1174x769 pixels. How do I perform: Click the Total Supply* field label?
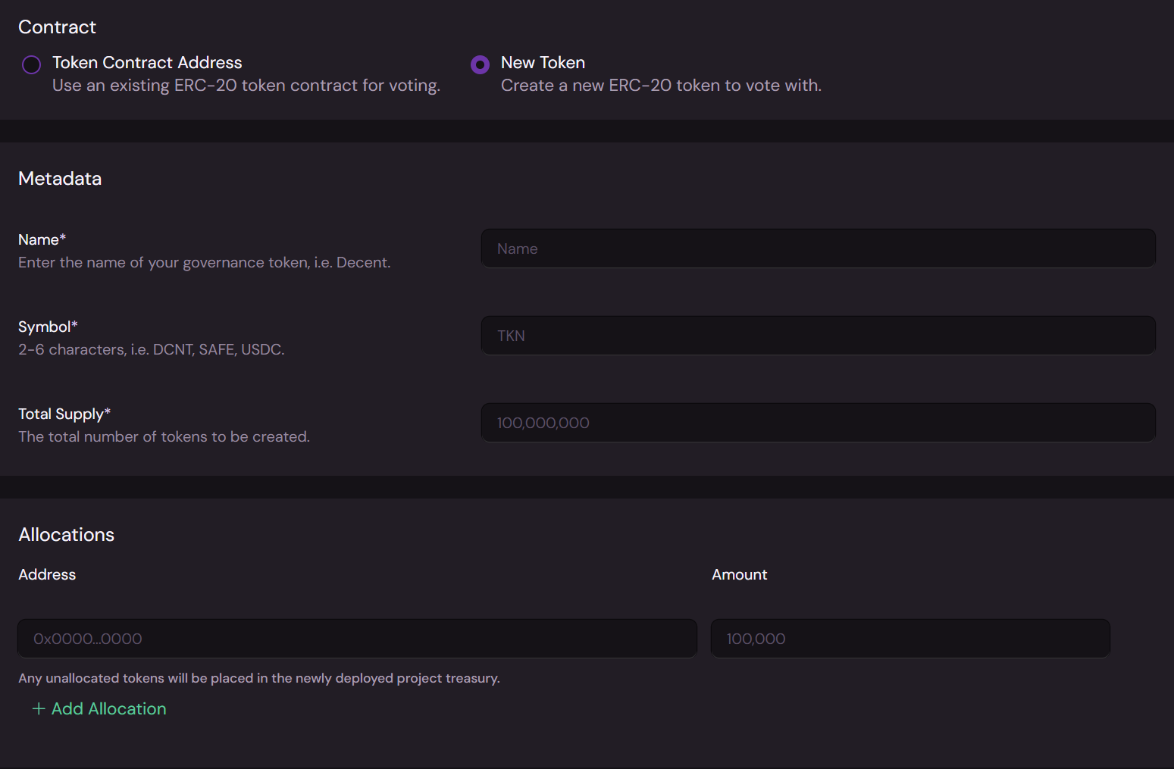[x=64, y=414]
